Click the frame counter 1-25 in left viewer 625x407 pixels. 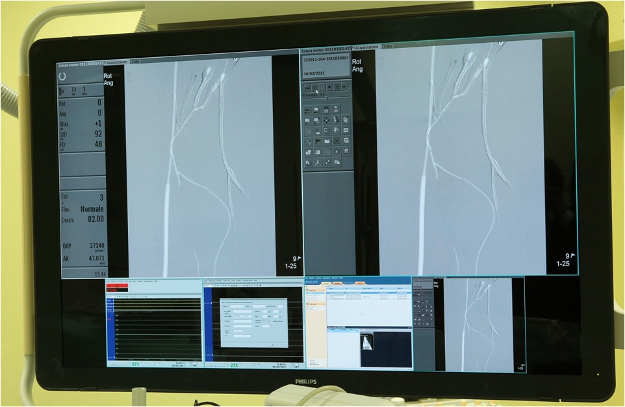click(290, 266)
